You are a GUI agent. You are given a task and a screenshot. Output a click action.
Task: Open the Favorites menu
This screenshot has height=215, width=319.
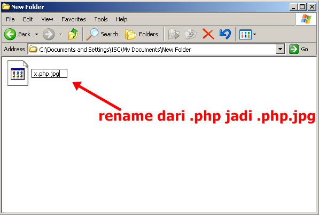coord(74,19)
